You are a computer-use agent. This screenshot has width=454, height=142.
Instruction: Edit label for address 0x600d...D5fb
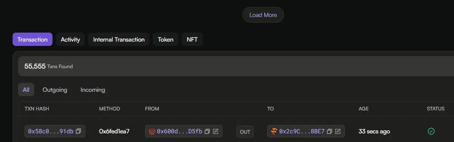(x=216, y=131)
